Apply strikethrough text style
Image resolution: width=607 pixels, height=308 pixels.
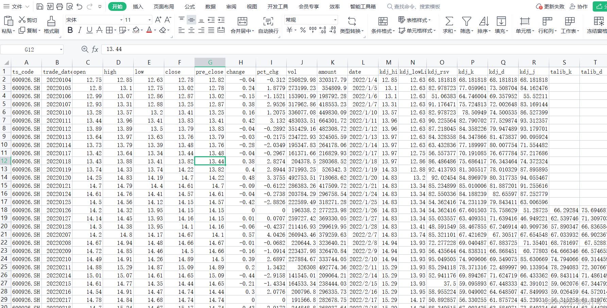[99, 30]
